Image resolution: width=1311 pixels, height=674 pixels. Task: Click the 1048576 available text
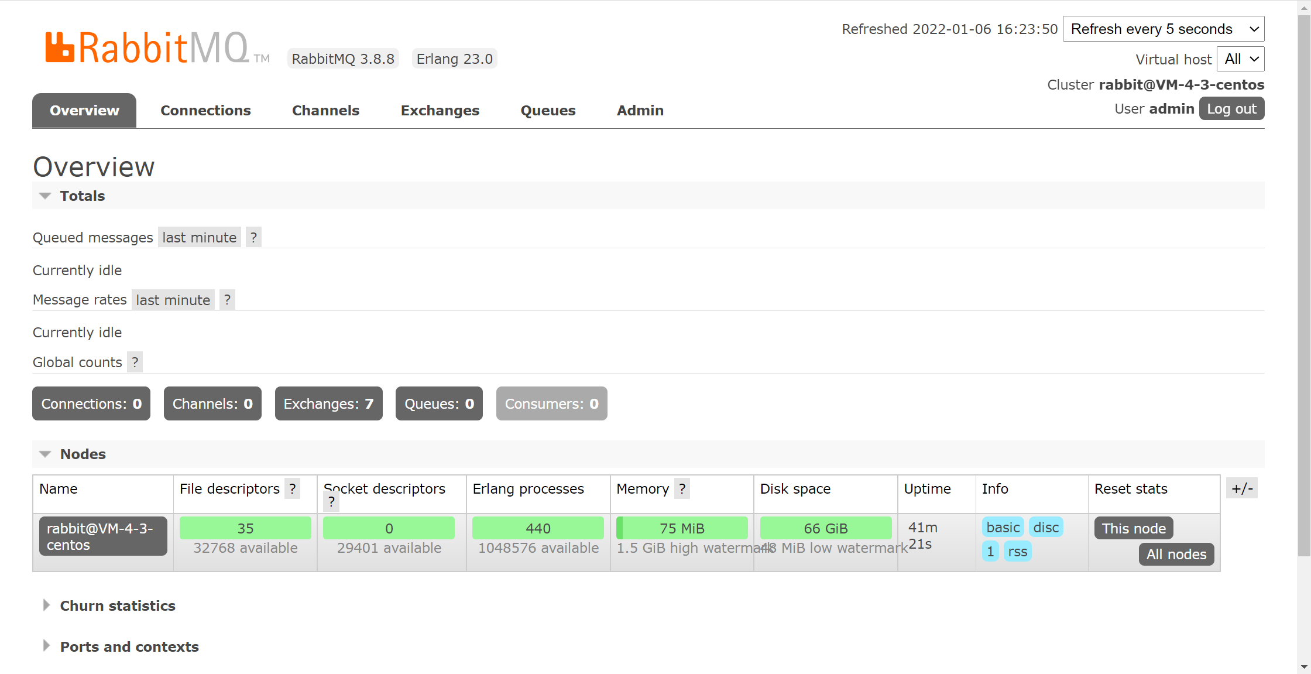[538, 548]
